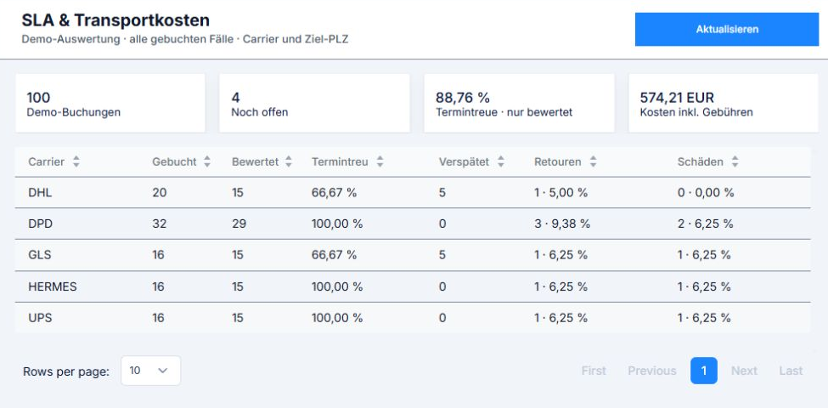Click DHL's Retouren value 1 · 5,00 %

[560, 192]
